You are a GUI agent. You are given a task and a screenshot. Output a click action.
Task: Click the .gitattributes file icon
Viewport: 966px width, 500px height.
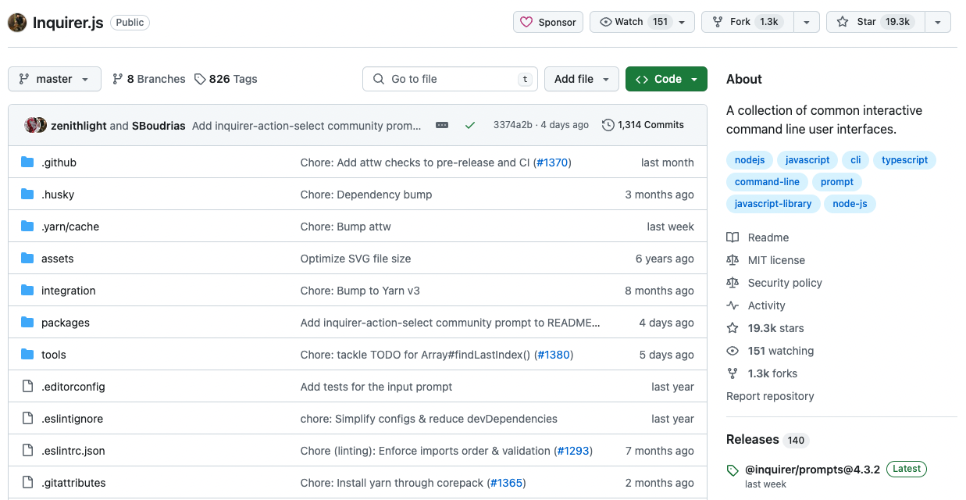tap(27, 483)
